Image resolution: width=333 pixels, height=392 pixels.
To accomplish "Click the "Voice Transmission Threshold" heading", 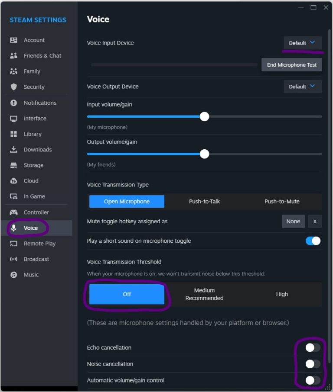I will 124,262.
